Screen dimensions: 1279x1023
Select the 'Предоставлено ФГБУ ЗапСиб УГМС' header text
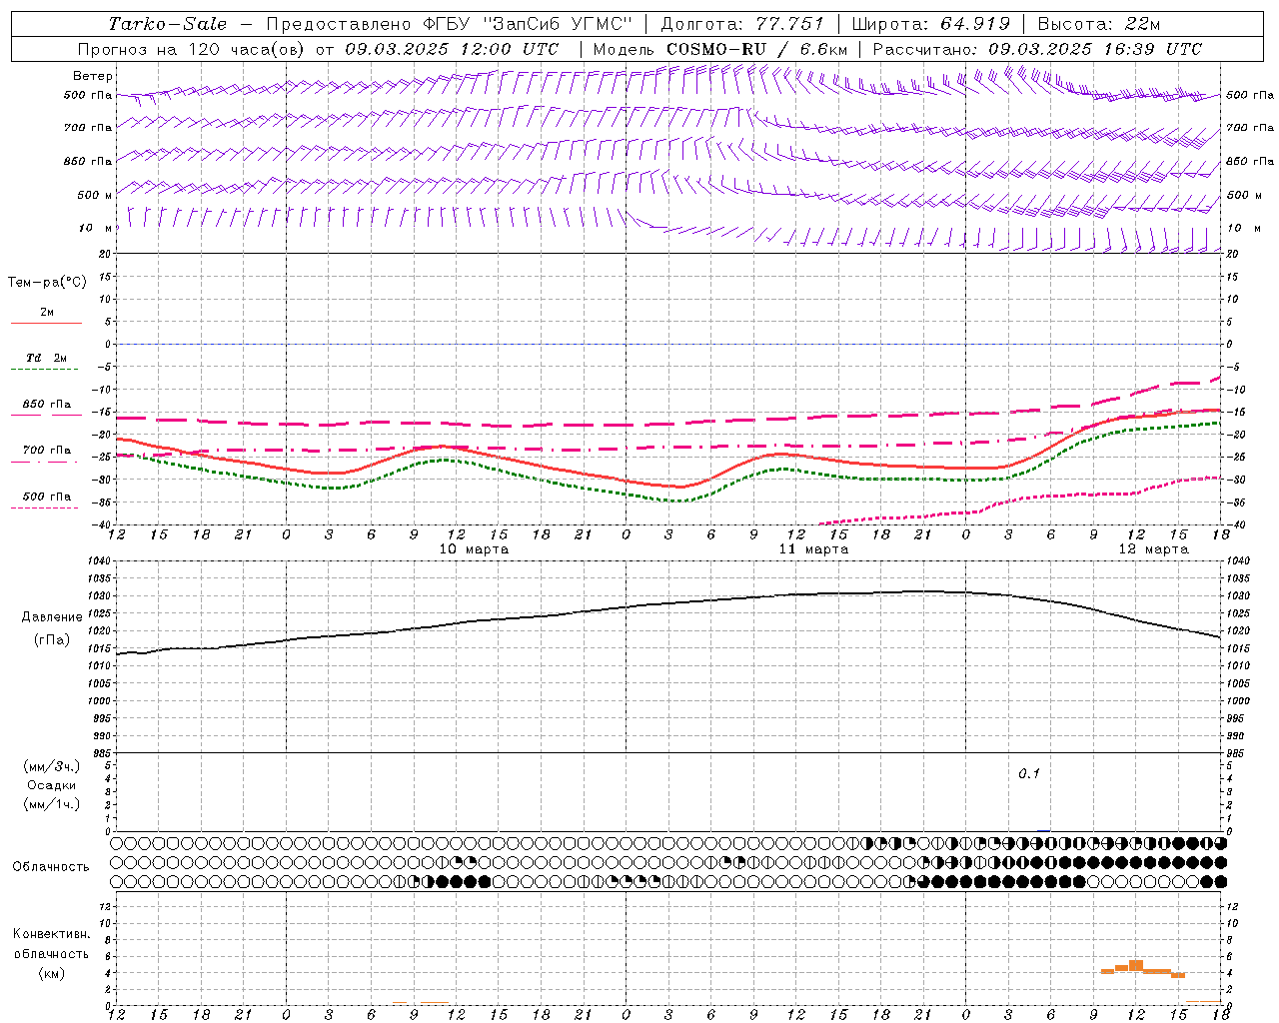click(x=450, y=24)
